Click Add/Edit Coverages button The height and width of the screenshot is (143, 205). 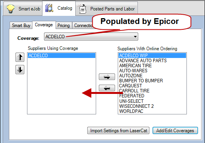[175, 131]
